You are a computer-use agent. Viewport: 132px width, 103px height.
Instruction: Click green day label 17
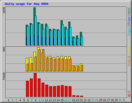pos(70,100)
